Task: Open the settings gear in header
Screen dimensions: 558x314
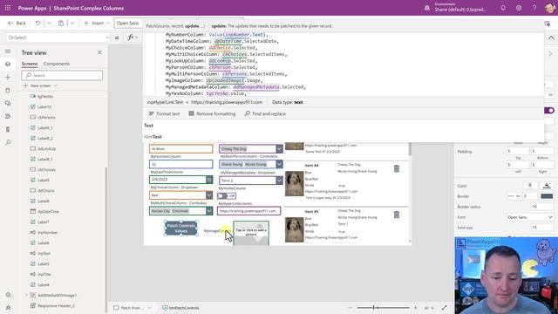Action: tap(519, 8)
